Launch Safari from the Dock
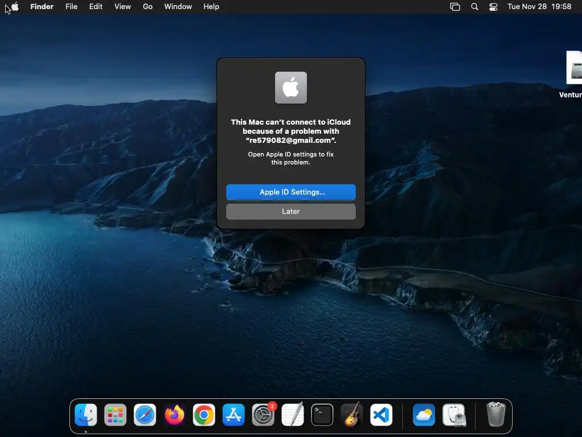Image resolution: width=582 pixels, height=437 pixels. pyautogui.click(x=145, y=414)
